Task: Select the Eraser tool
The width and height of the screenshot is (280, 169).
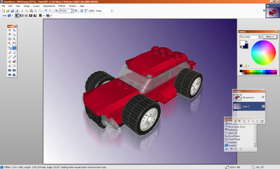Action: 14,52
